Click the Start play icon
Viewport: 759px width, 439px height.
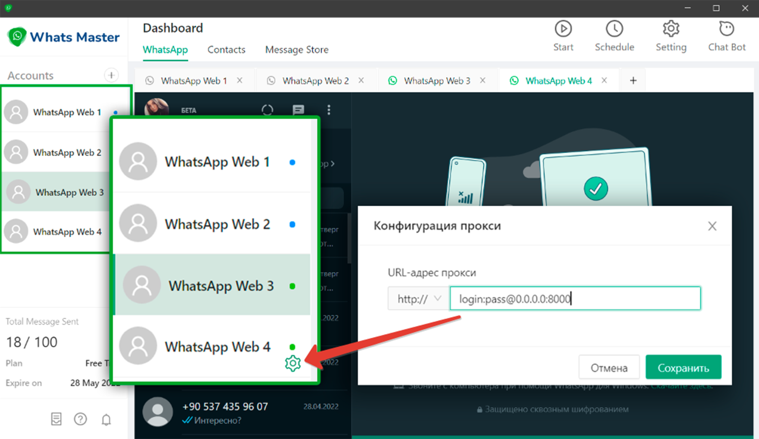(x=563, y=29)
